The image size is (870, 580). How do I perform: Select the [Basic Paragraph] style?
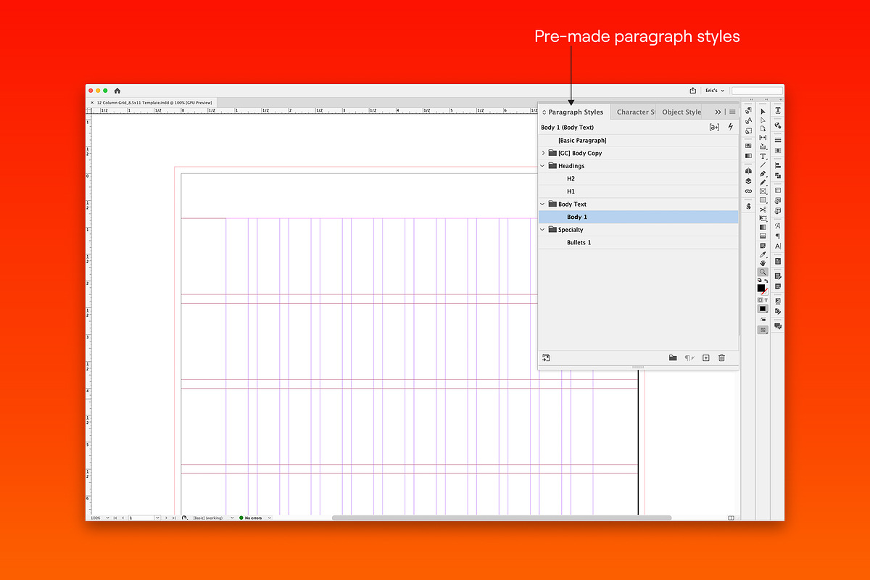(x=638, y=141)
